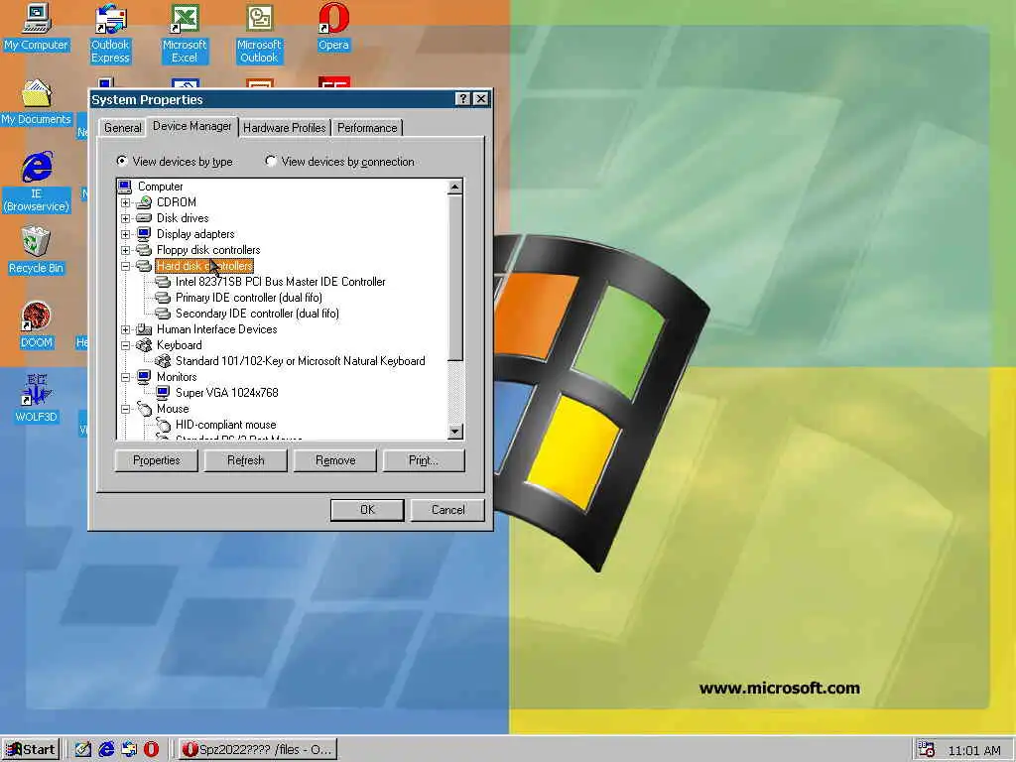Click the Monitors category icon

click(x=144, y=377)
